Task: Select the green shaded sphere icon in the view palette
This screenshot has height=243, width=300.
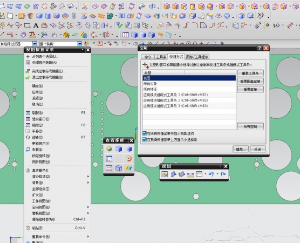Action: pos(109,149)
